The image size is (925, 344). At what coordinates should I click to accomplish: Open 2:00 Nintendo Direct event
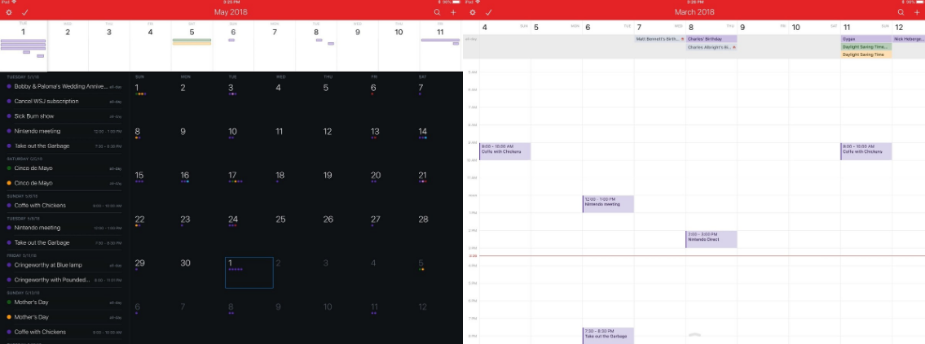[711, 239]
